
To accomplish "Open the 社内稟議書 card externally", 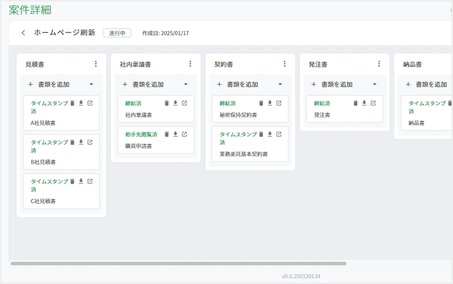I will pyautogui.click(x=184, y=103).
